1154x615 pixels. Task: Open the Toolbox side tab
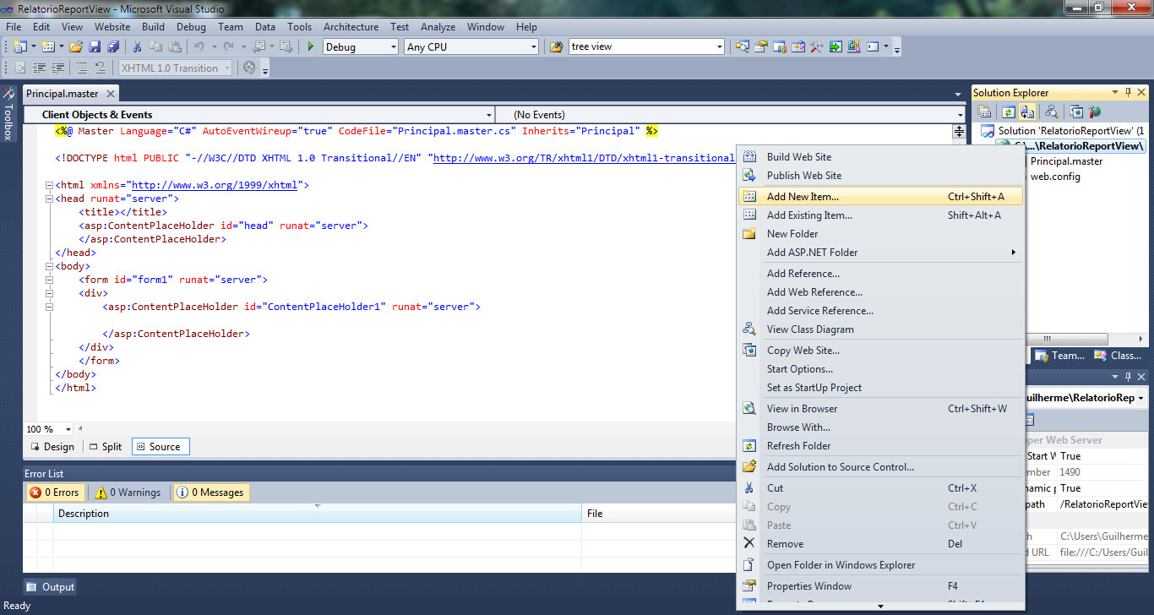[8, 113]
